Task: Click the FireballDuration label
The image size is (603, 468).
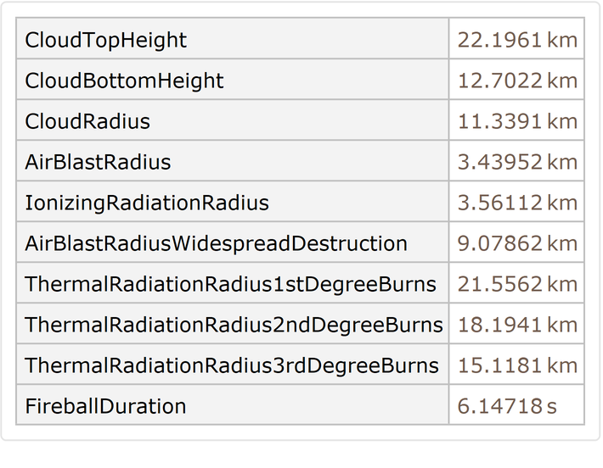Action: click(106, 406)
